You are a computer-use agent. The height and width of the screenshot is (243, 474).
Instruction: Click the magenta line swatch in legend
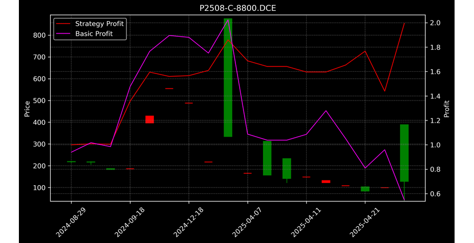64,34
